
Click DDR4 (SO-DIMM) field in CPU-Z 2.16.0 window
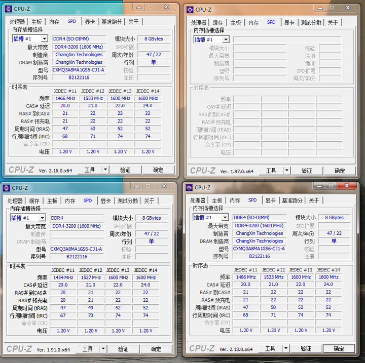point(79,39)
